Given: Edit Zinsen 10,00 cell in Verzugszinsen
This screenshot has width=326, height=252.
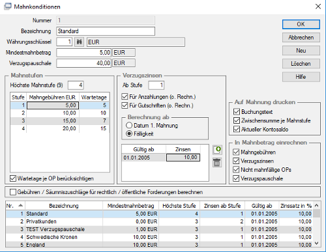Looking at the screenshot, I should [183, 158].
